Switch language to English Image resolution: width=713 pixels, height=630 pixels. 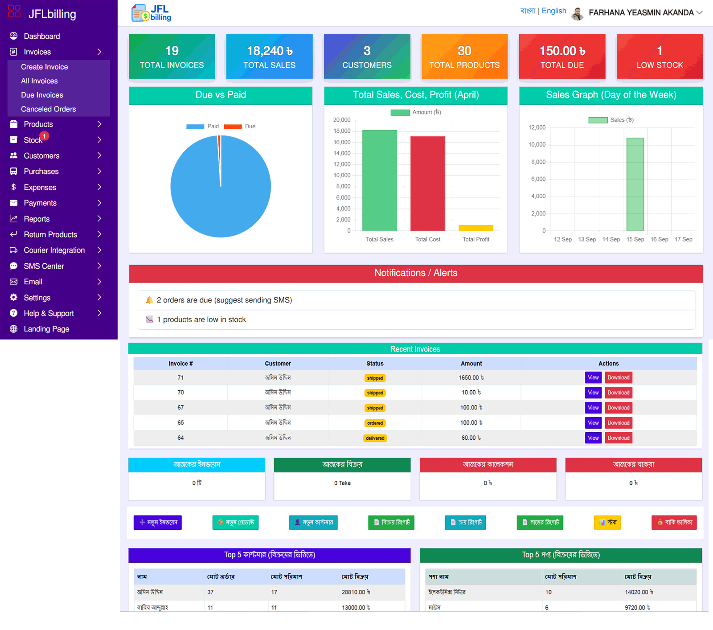554,11
